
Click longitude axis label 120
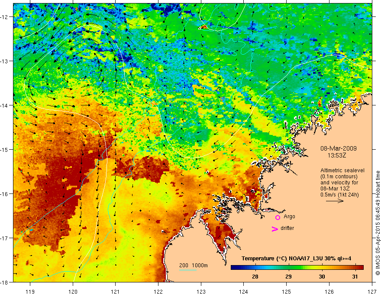73,292
